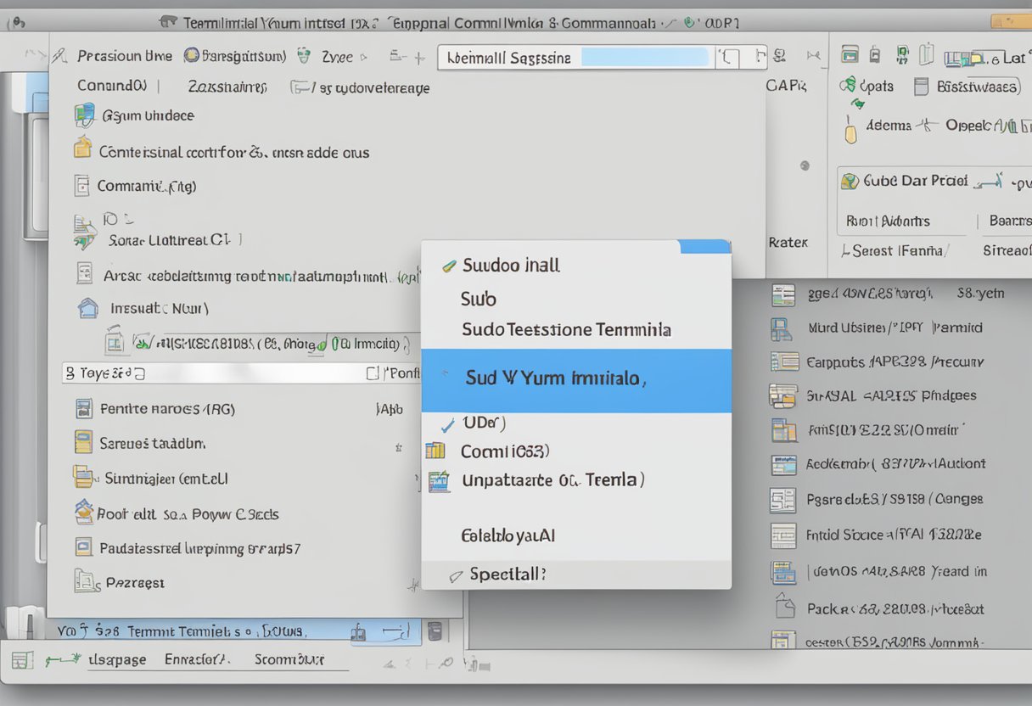This screenshot has width=1032, height=706.
Task: Open the blue monitor icon in the sidebar
Action: (83, 115)
